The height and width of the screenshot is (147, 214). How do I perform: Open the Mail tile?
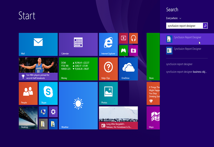pyautogui.click(x=38, y=44)
